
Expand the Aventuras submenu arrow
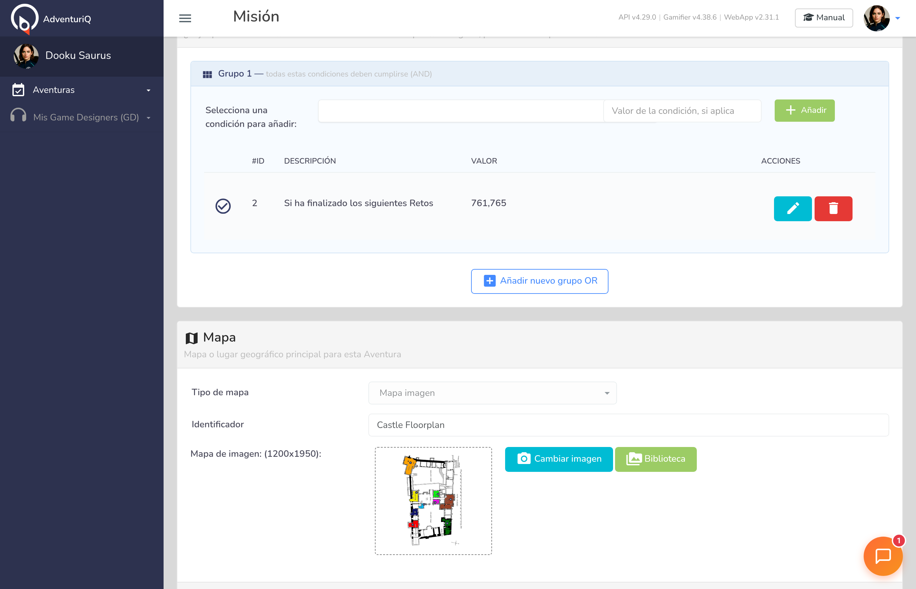[148, 91]
